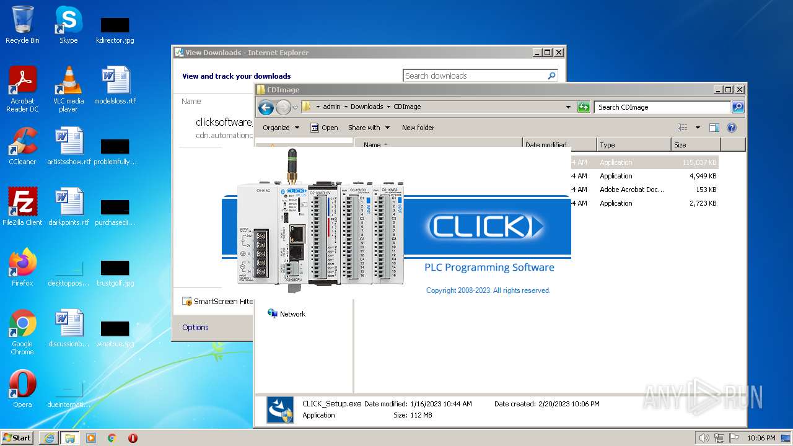Open the address bar history dropdown
The width and height of the screenshot is (793, 446).
568,107
